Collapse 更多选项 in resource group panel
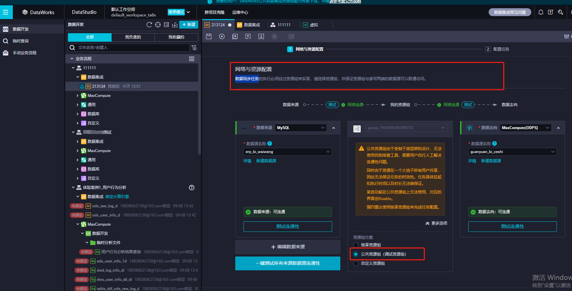Image resolution: width=572 pixels, height=291 pixels. 436,223
